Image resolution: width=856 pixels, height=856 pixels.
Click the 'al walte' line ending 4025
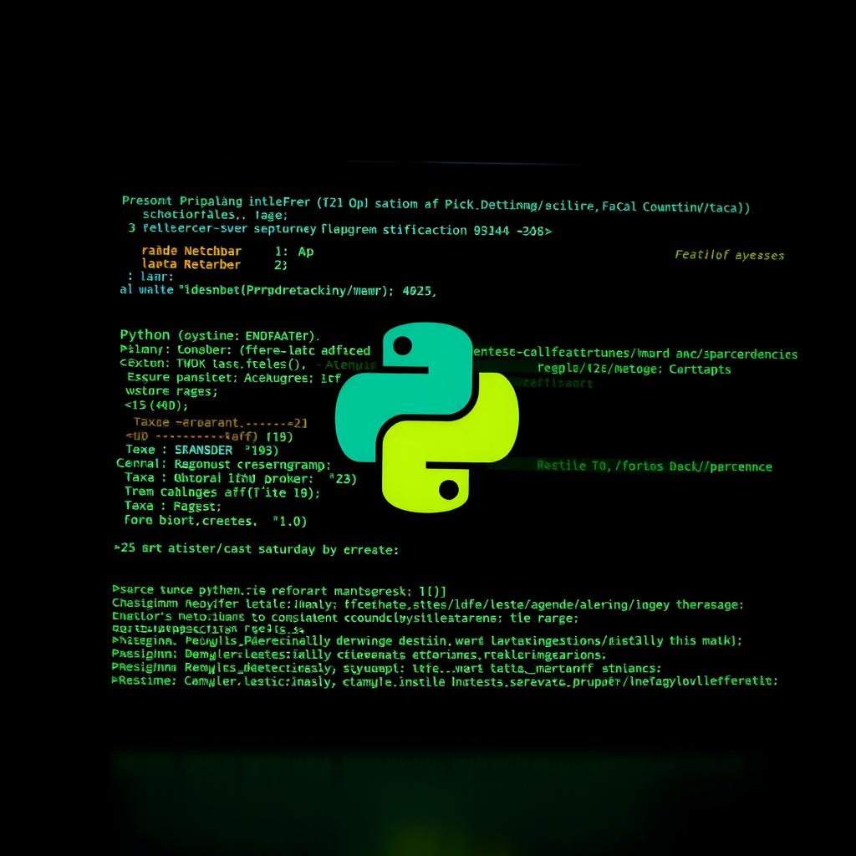point(278,290)
